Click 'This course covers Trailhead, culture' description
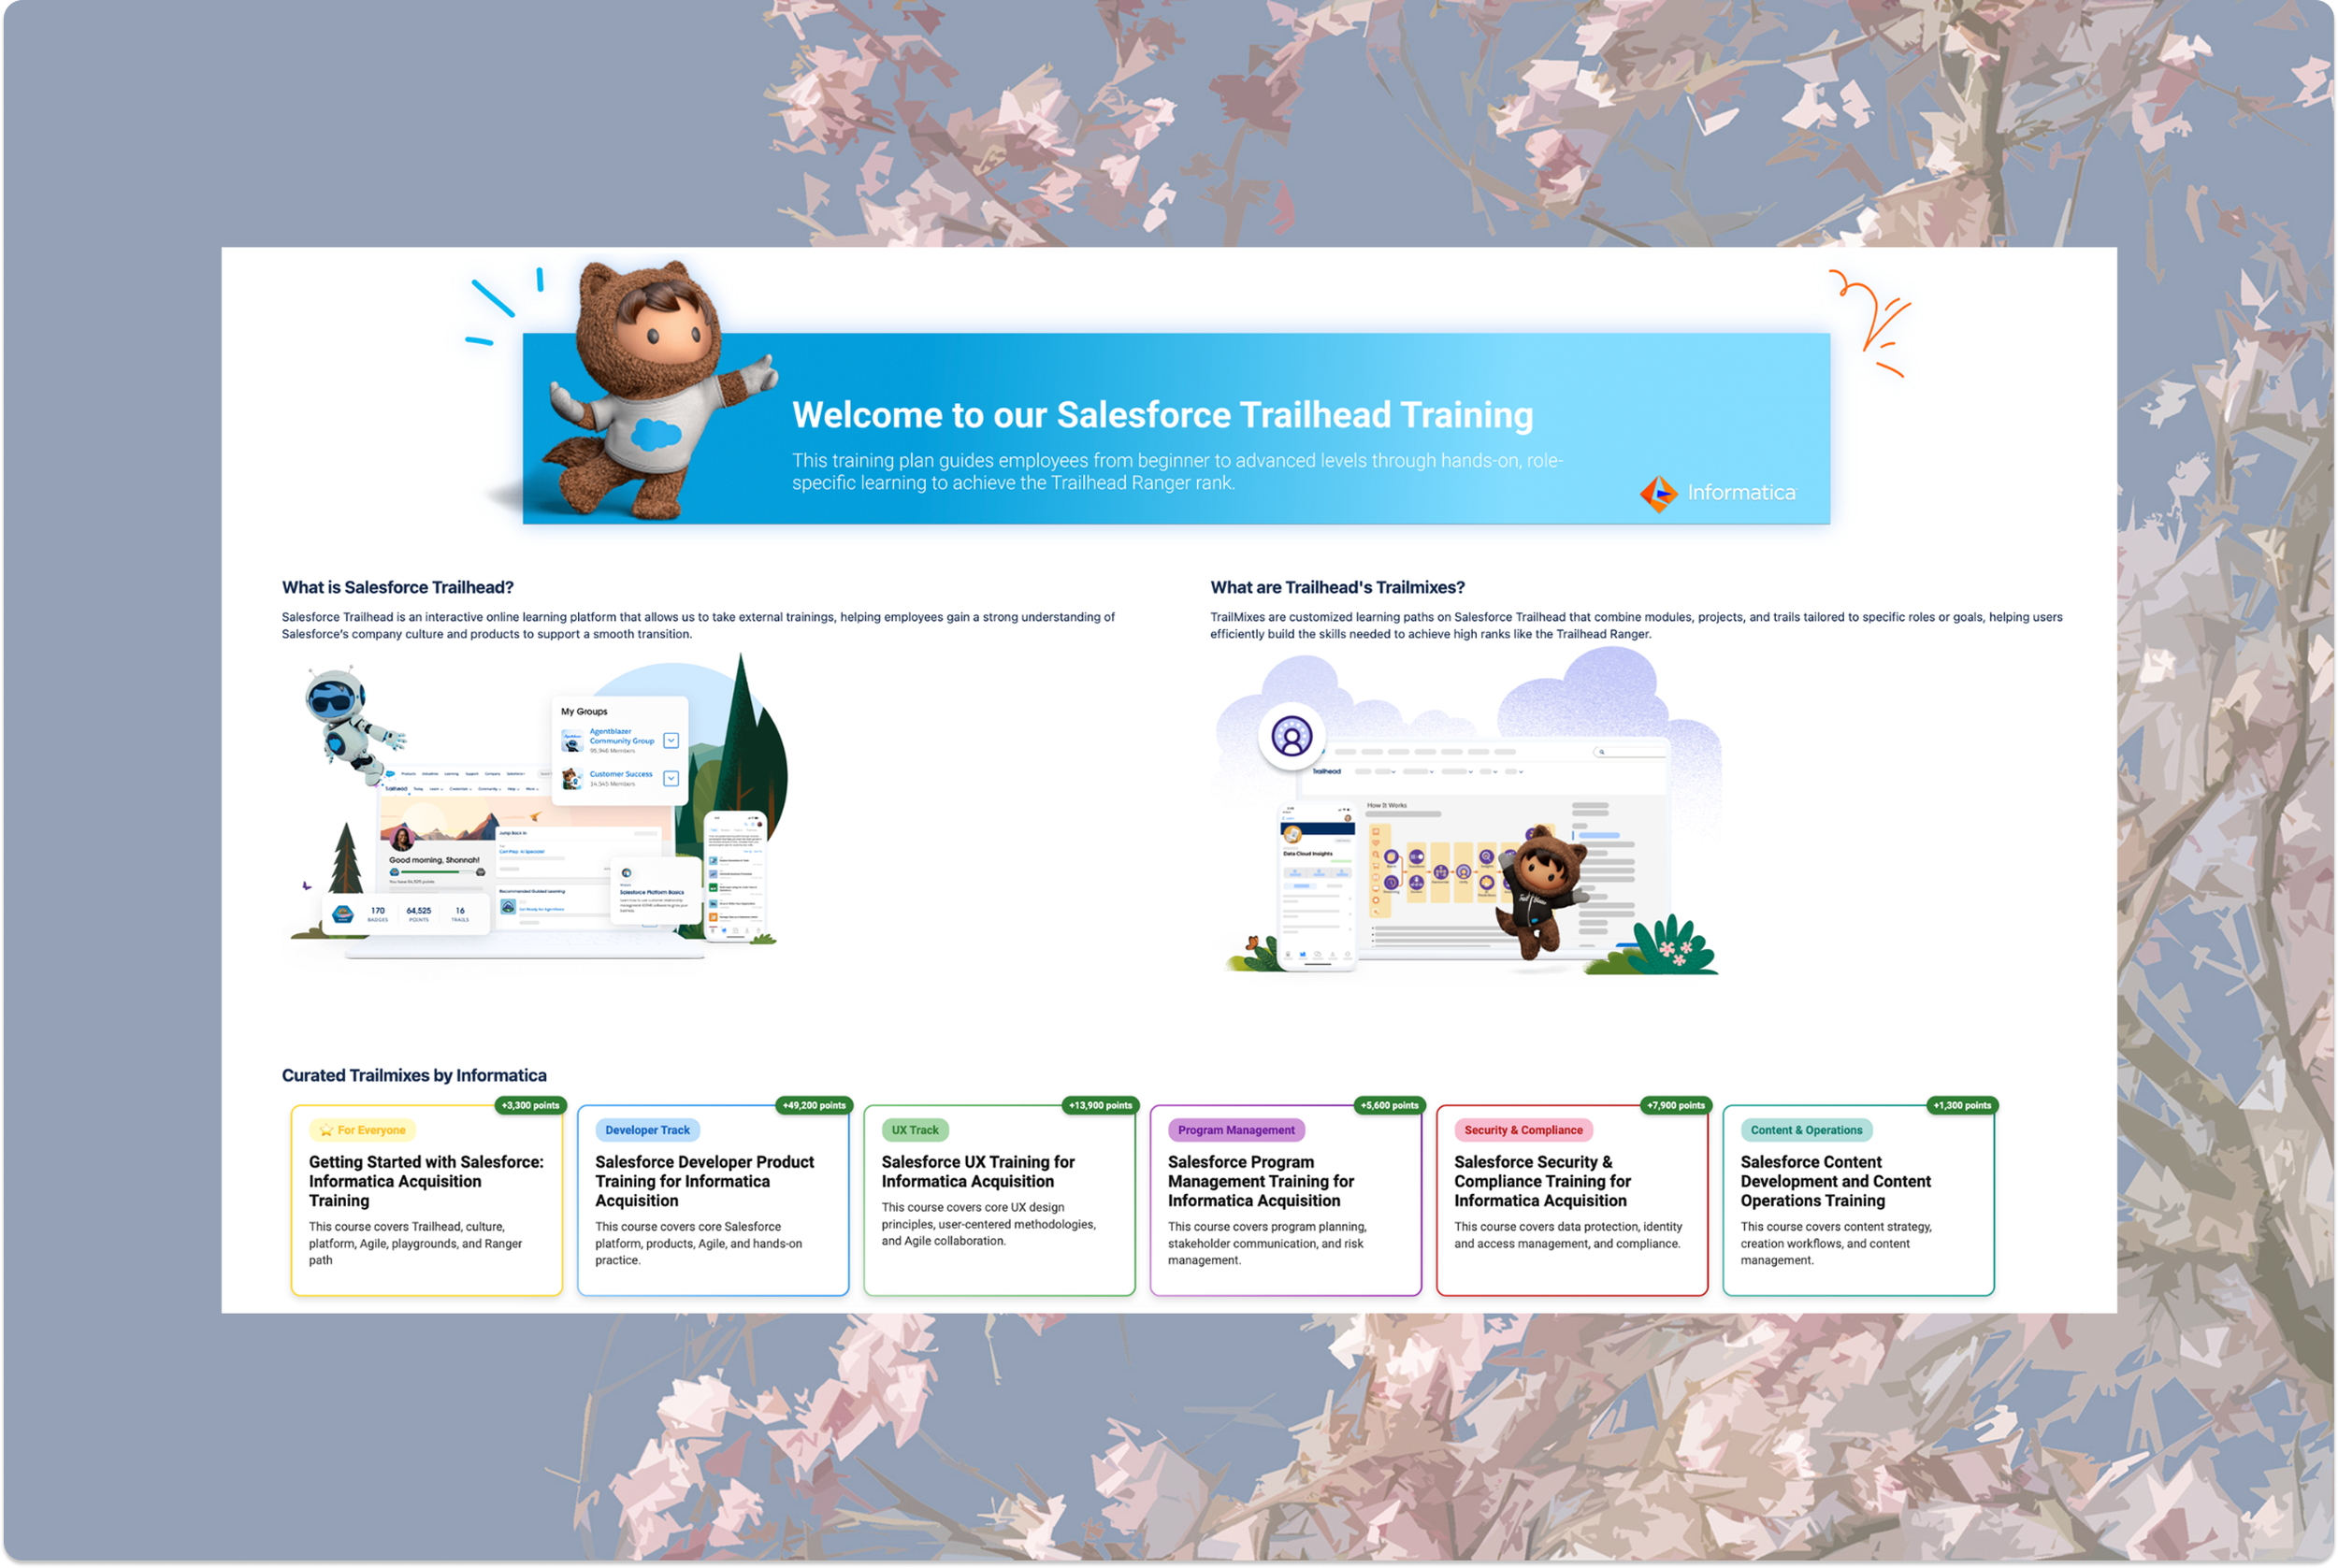 pos(415,1243)
